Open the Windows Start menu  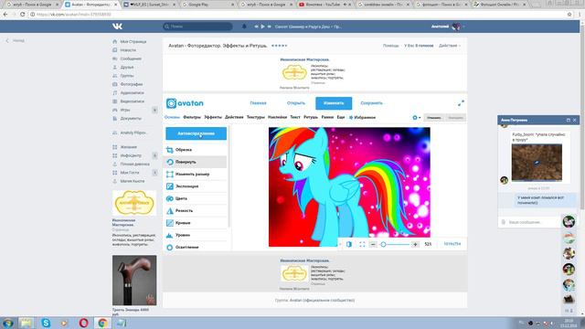[7, 323]
